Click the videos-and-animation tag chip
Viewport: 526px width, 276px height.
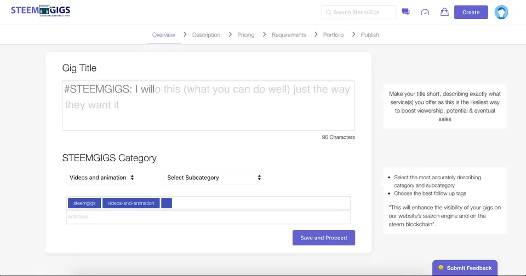[x=131, y=203]
